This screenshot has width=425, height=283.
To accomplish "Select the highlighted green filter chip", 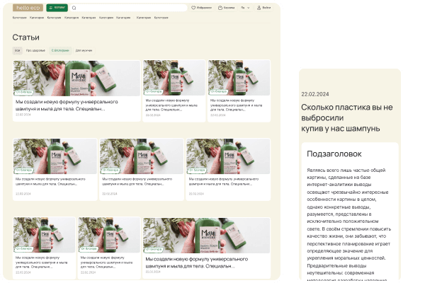I will pyautogui.click(x=60, y=51).
